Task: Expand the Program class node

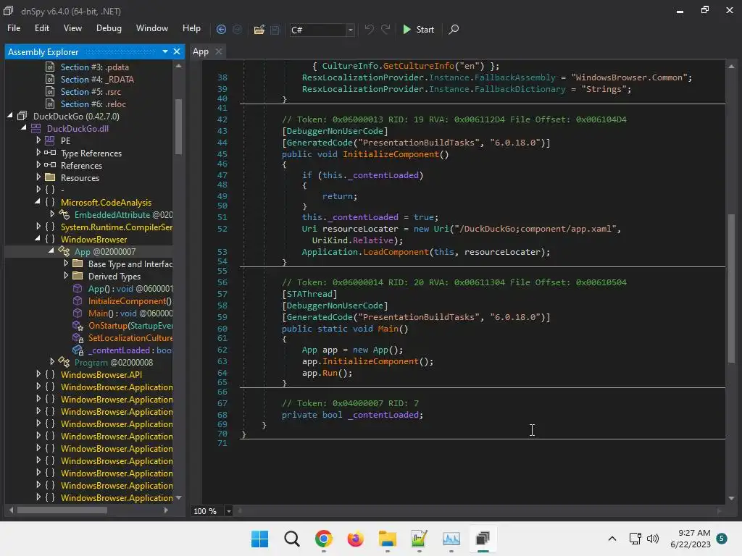Action: pyautogui.click(x=52, y=362)
